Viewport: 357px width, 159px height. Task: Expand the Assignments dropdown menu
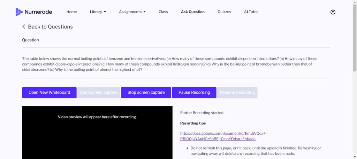pyautogui.click(x=132, y=12)
